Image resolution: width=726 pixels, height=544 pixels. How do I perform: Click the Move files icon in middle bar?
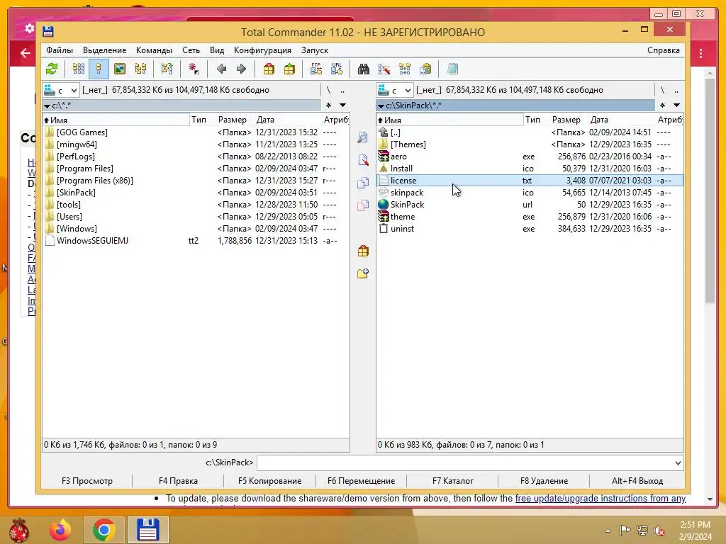tap(363, 205)
